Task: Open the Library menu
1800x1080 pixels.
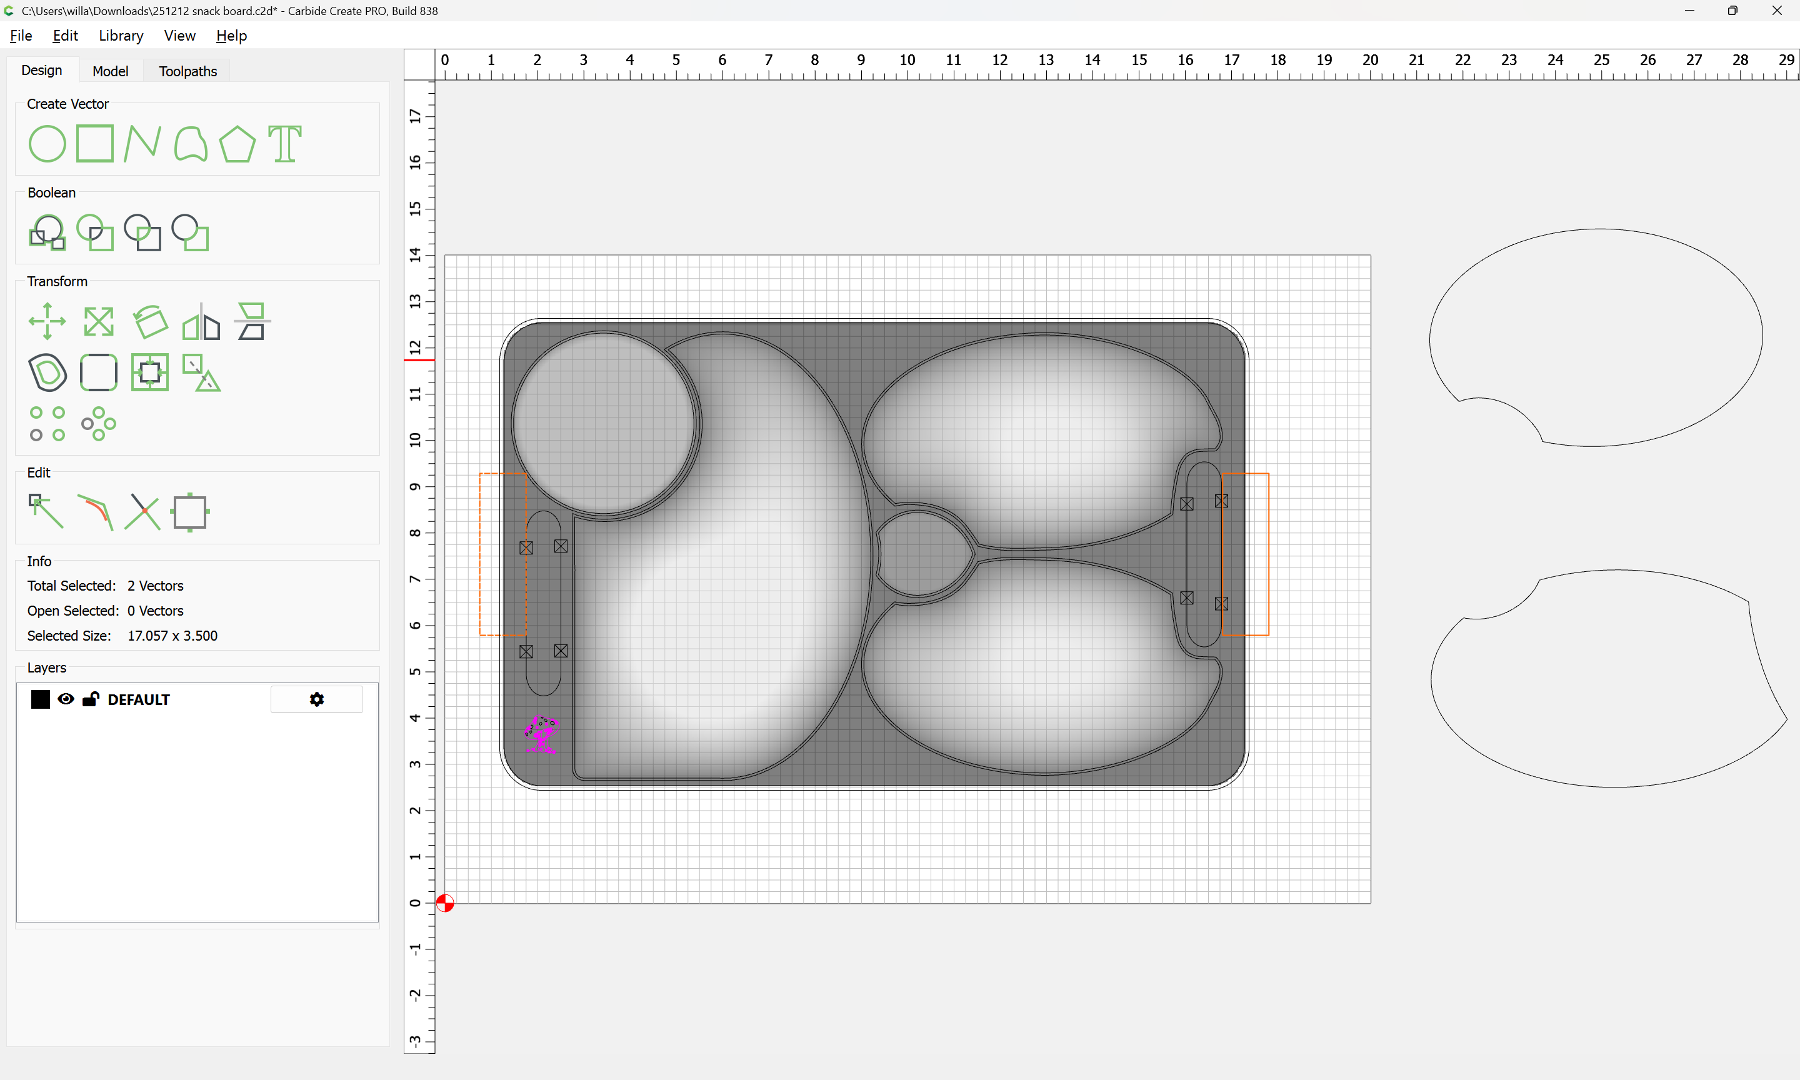Action: coord(121,36)
